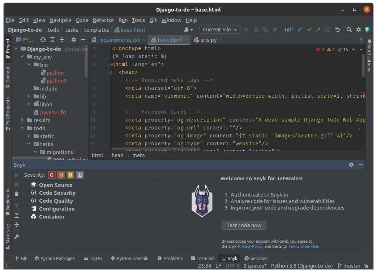Open Snyk wrench settings icon
The width and height of the screenshot is (377, 273).
click(17, 237)
